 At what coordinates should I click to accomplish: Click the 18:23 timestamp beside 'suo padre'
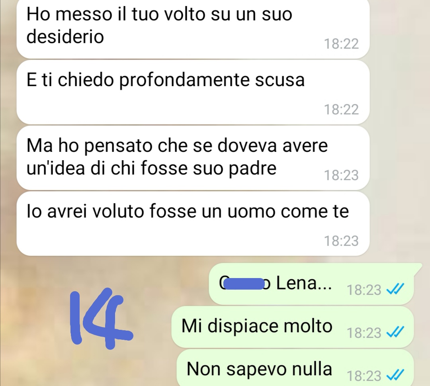[x=341, y=175]
